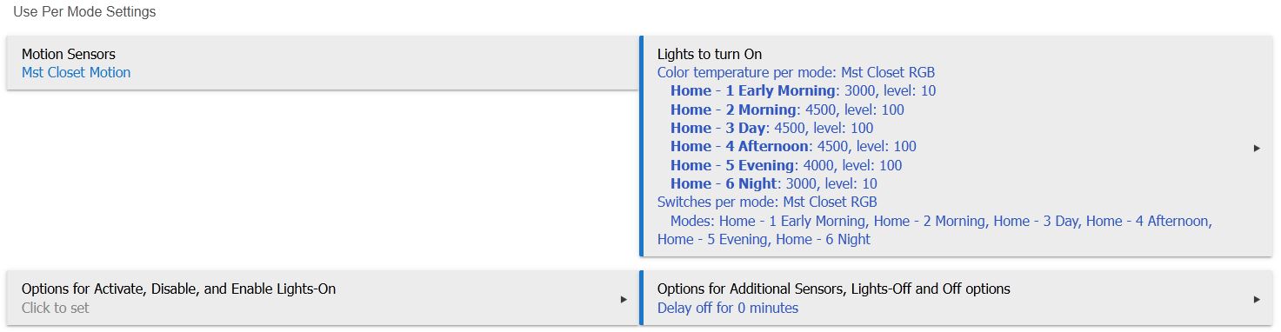Click the Modes list line
The image size is (1281, 332).
coord(935,229)
